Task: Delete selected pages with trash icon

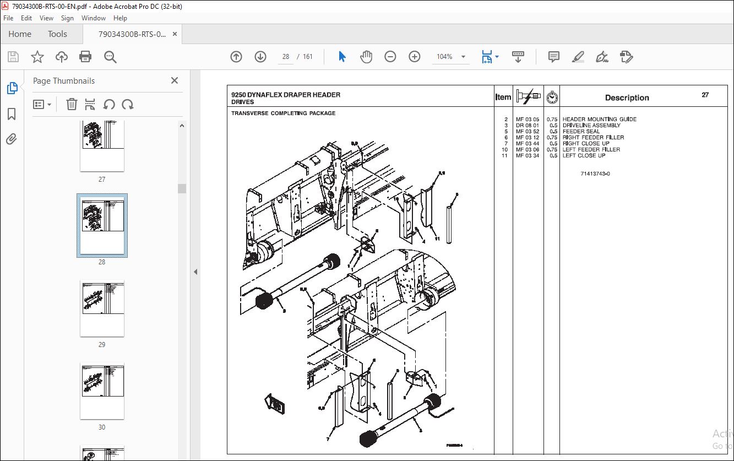Action: 72,104
